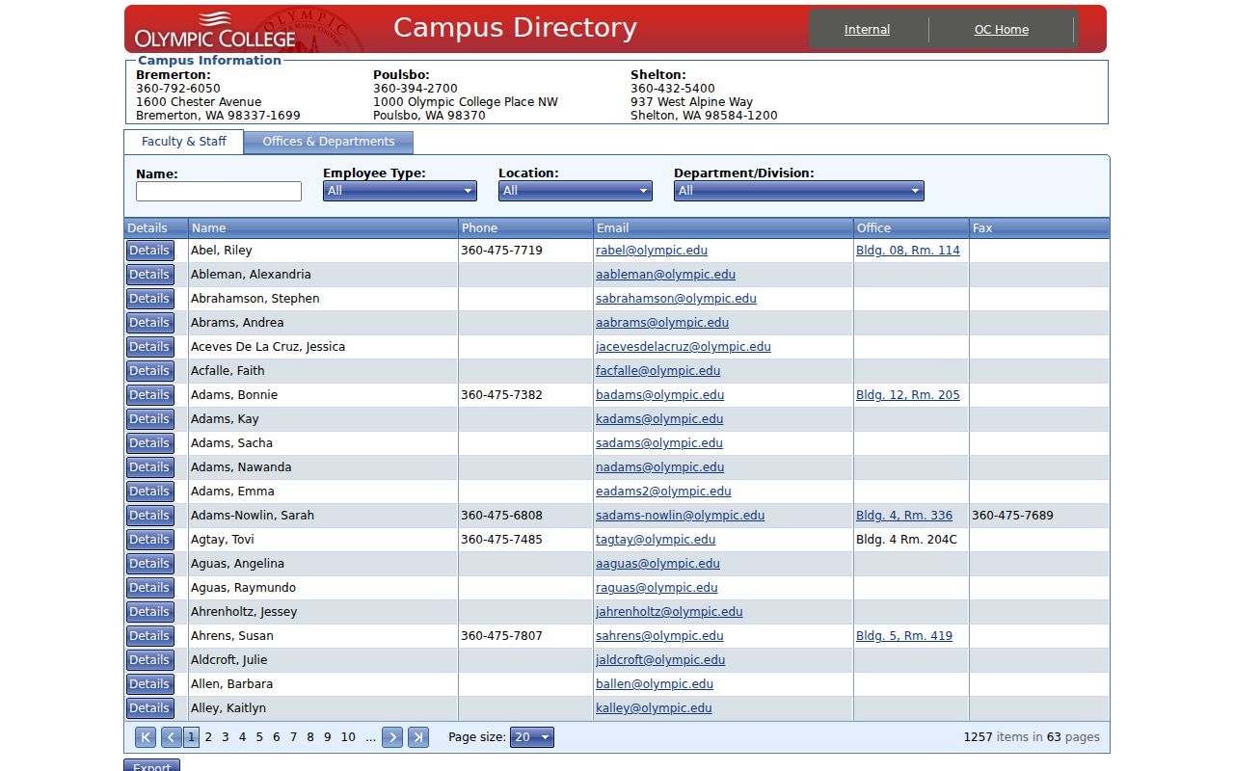Email rabel@olympic.edu
The height and width of the screenshot is (771, 1234).
pyautogui.click(x=652, y=251)
